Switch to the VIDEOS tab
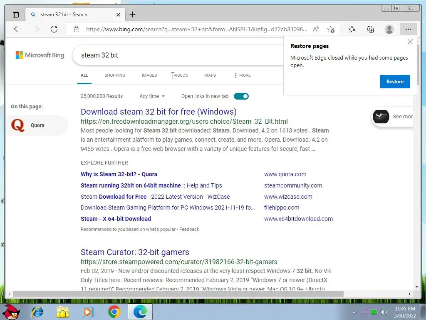This screenshot has height=320, width=426. click(181, 75)
